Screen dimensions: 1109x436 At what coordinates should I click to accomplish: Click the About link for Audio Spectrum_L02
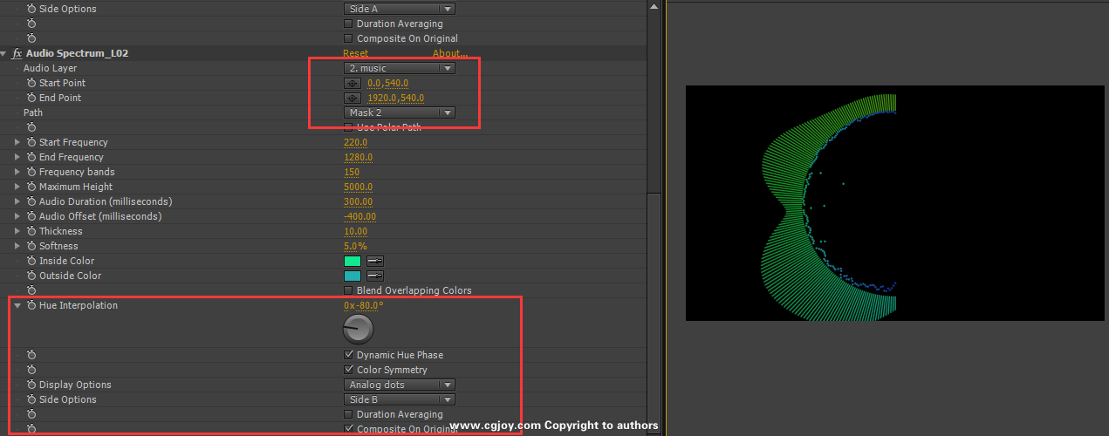pos(450,53)
